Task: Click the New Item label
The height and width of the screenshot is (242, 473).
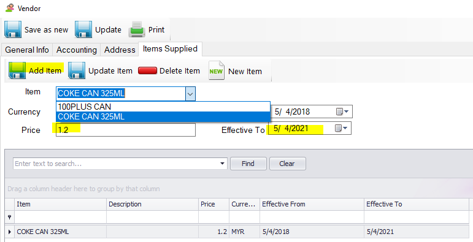Action: pyautogui.click(x=245, y=72)
